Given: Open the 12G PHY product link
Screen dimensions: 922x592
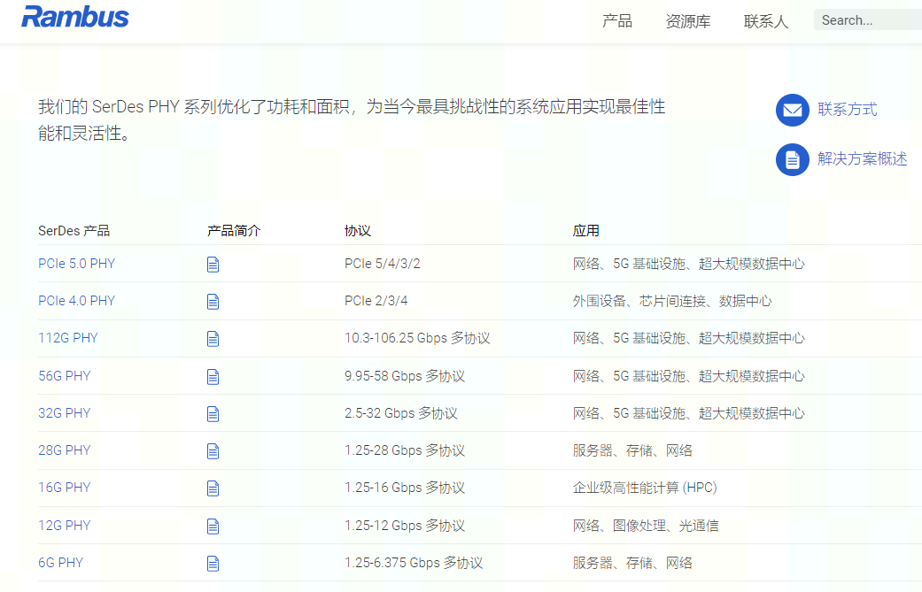Looking at the screenshot, I should 65,526.
